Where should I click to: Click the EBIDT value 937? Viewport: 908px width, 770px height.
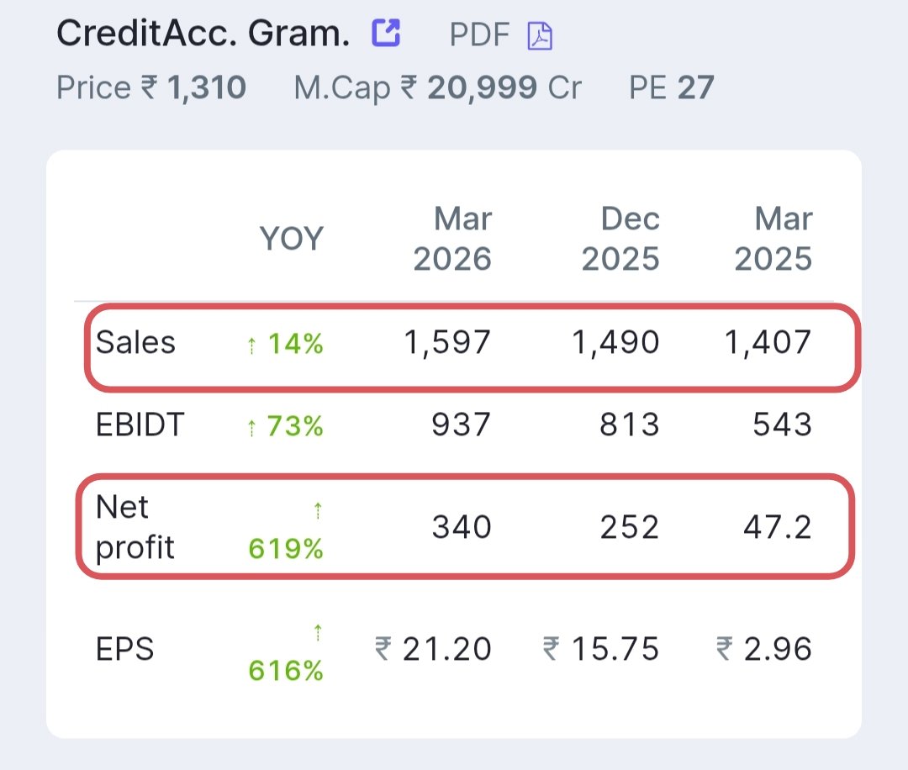[x=462, y=425]
